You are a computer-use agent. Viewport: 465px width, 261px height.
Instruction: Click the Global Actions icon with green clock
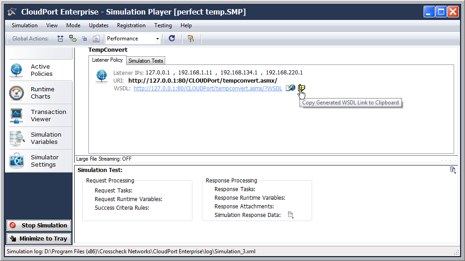click(x=73, y=39)
